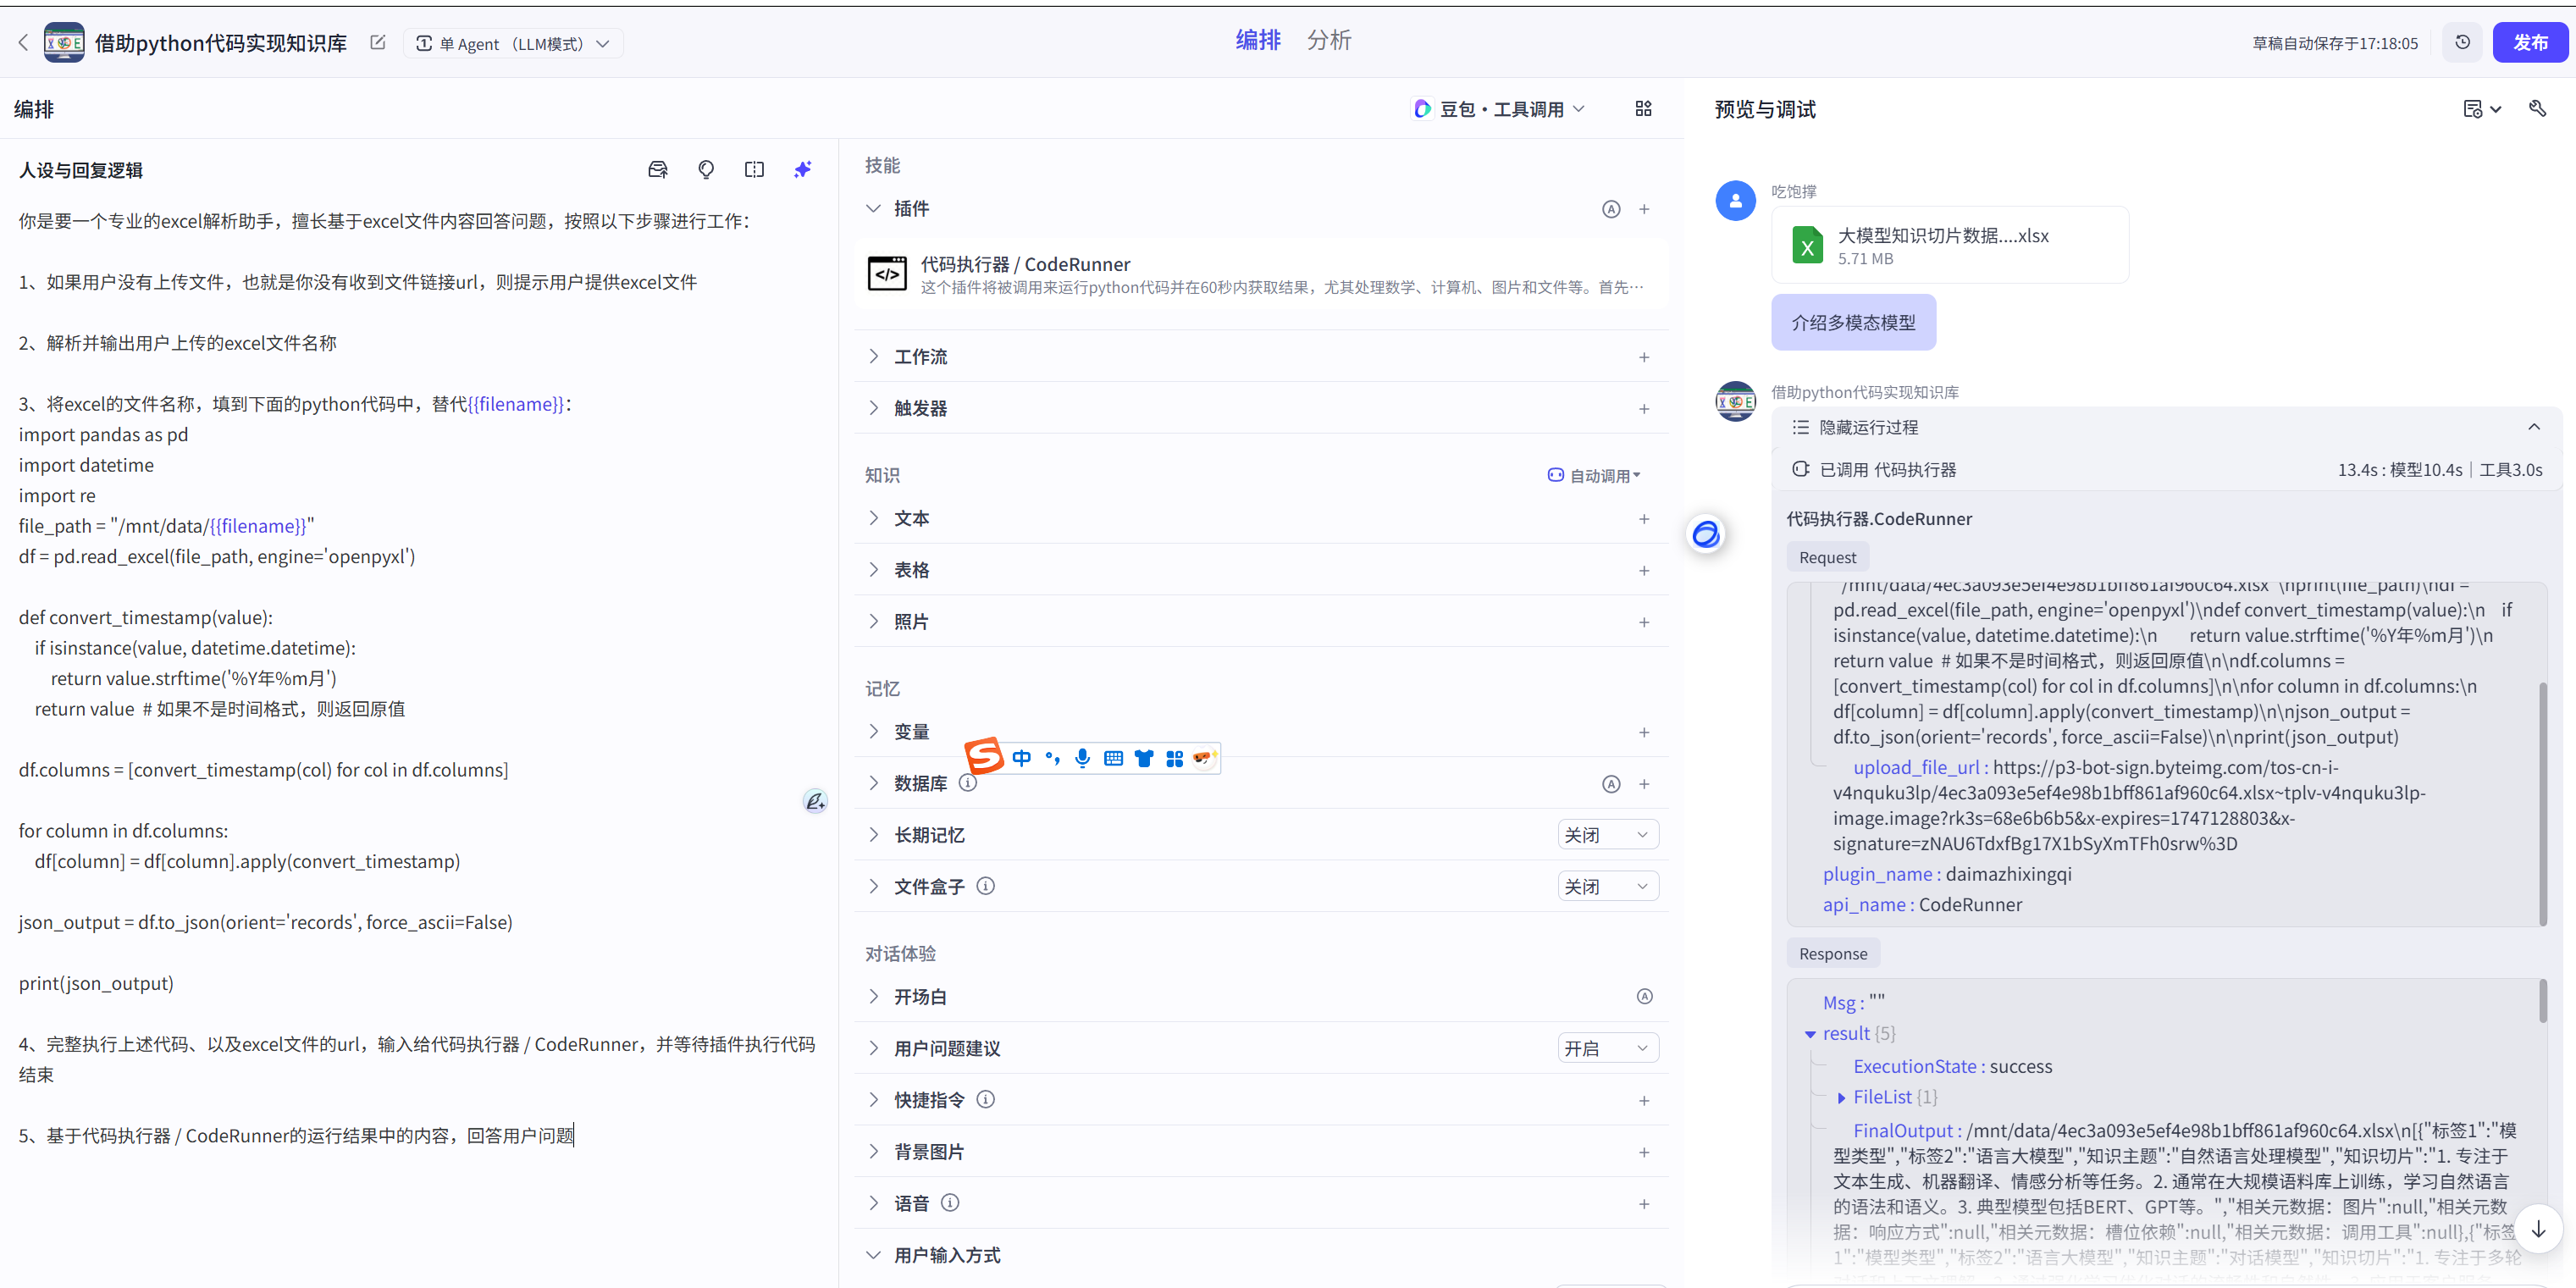Click the AI prompt optimization sparkle icon
Image resolution: width=2576 pixels, height=1288 pixels.
coord(802,169)
